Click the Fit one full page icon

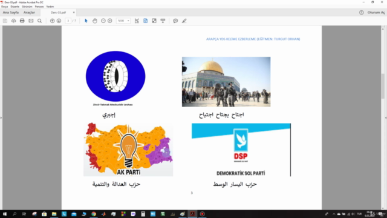pyautogui.click(x=145, y=21)
